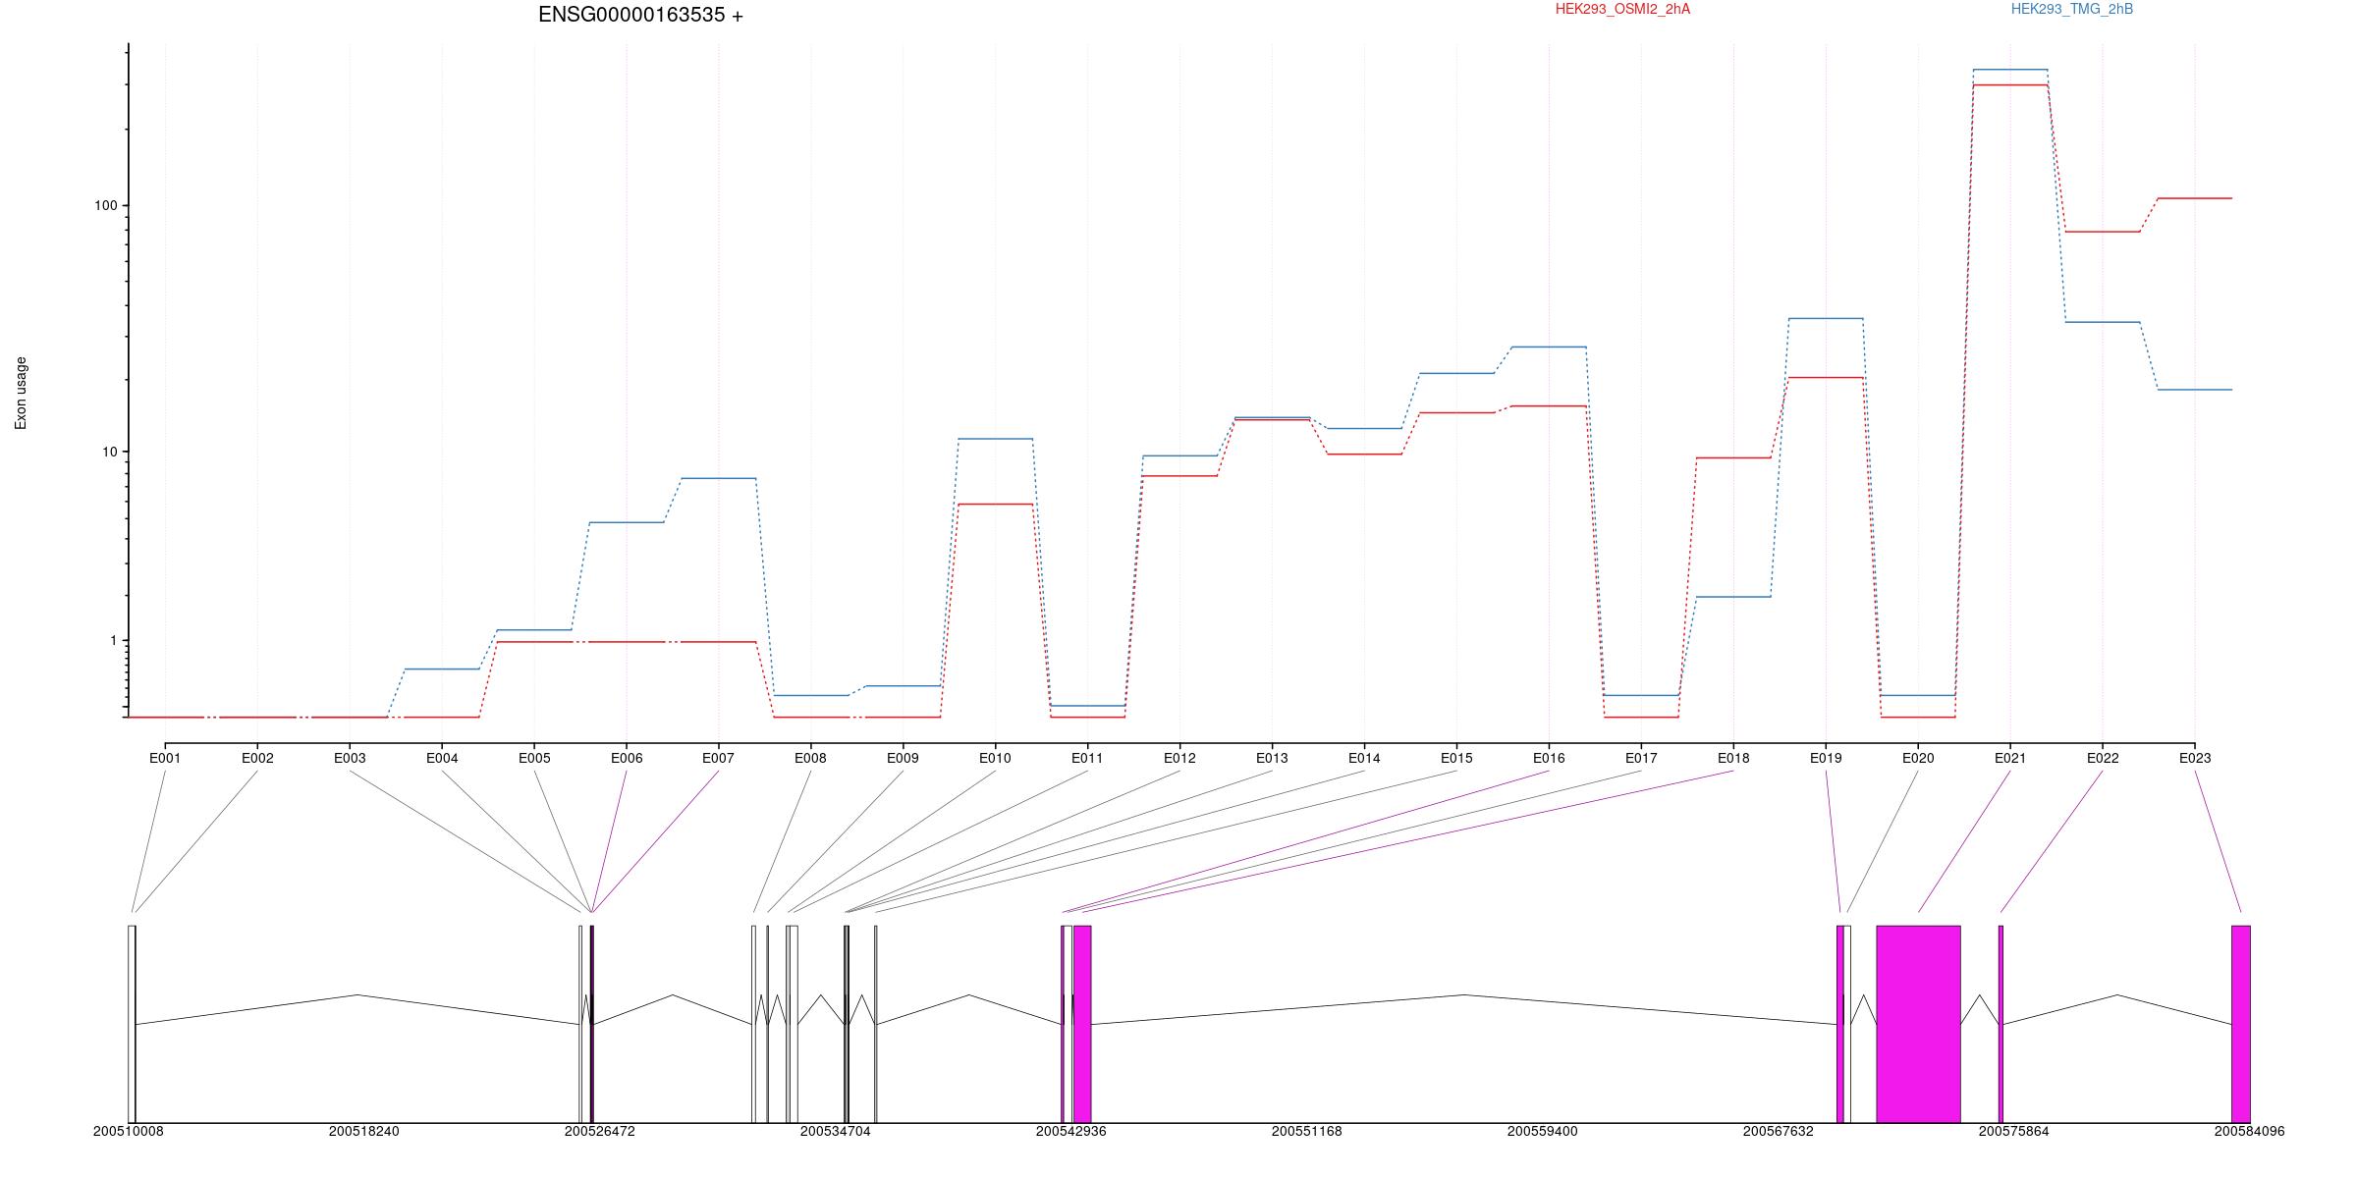This screenshot has height=1178, width=2357.
Task: Click the y-axis tick label 100
Action: coord(105,205)
